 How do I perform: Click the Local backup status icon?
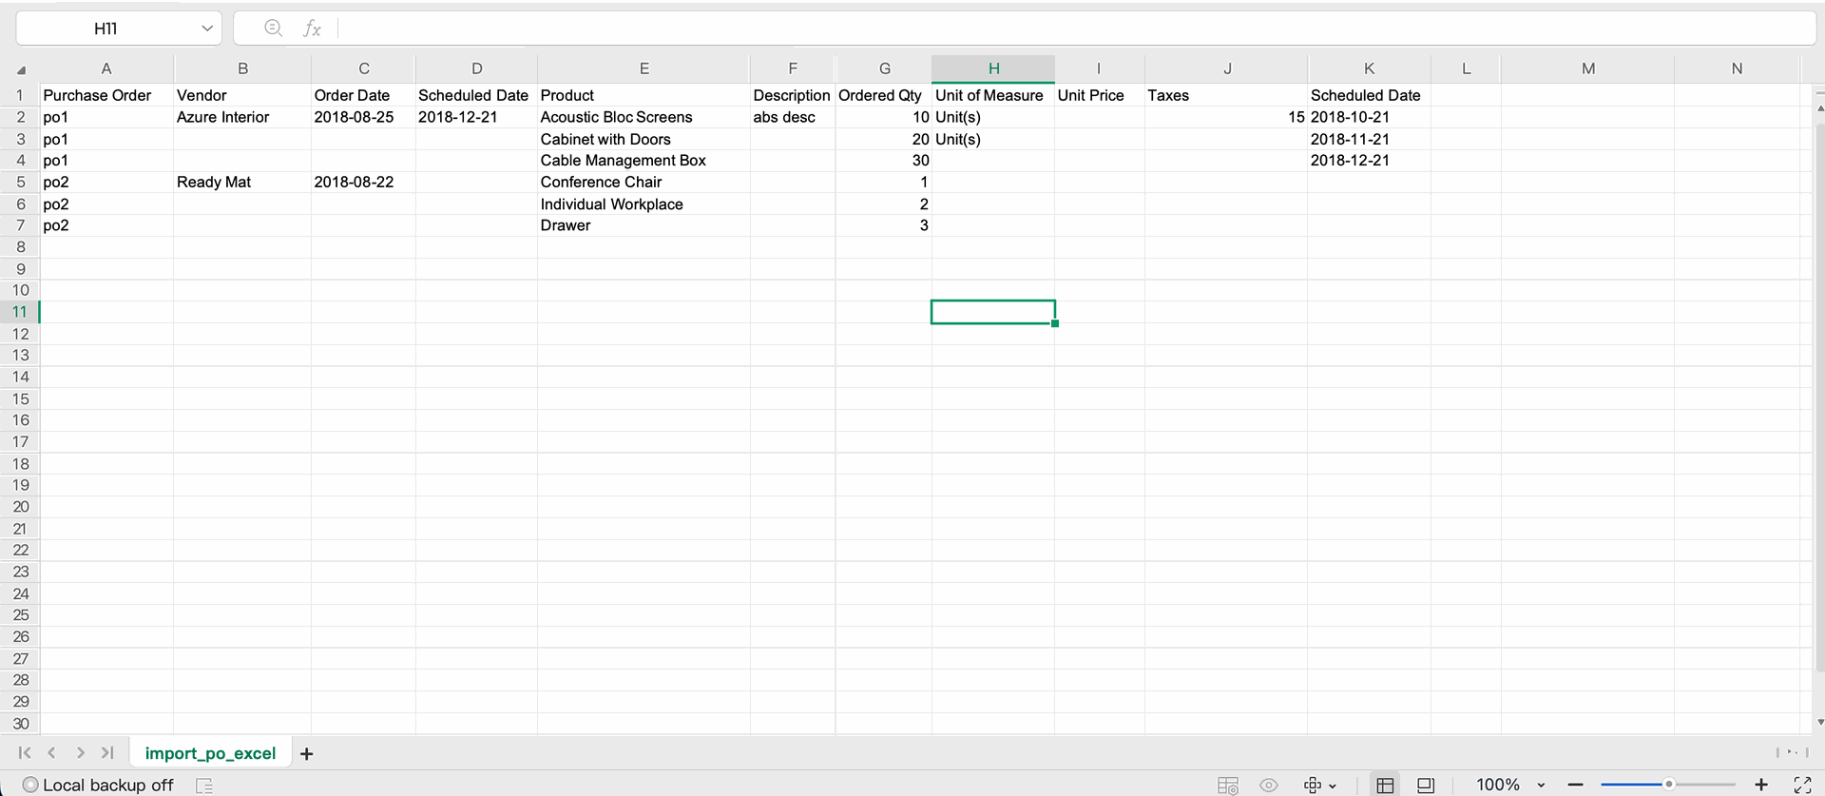pyautogui.click(x=30, y=785)
